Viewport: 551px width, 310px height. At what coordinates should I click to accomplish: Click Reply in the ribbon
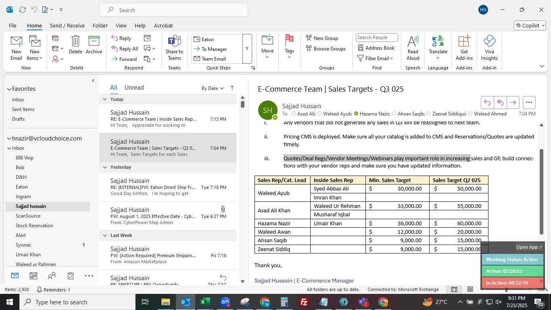(x=121, y=38)
